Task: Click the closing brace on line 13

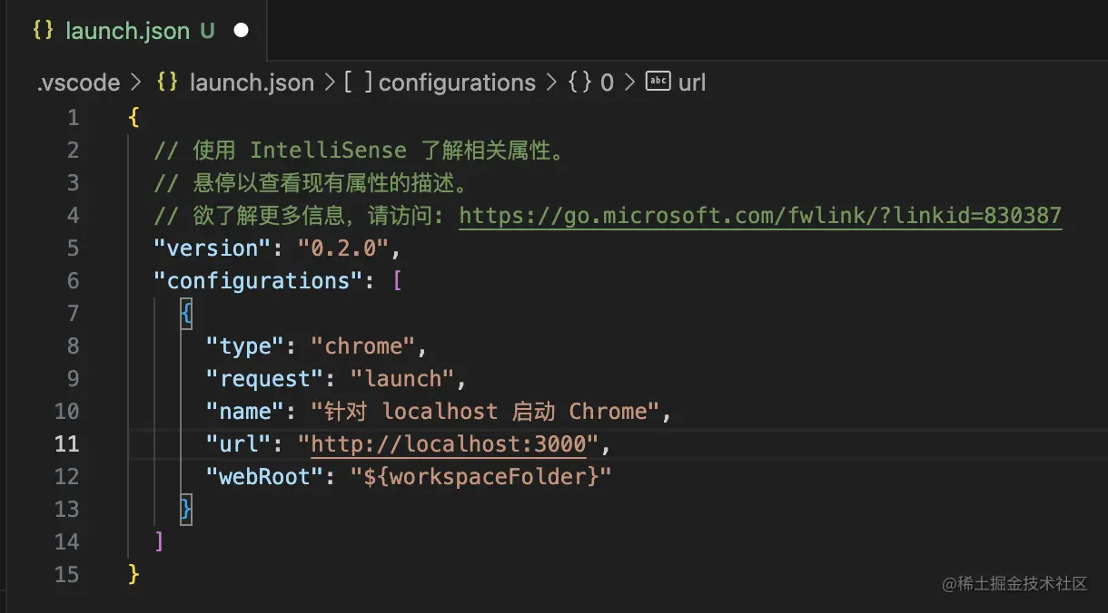Action: [186, 510]
